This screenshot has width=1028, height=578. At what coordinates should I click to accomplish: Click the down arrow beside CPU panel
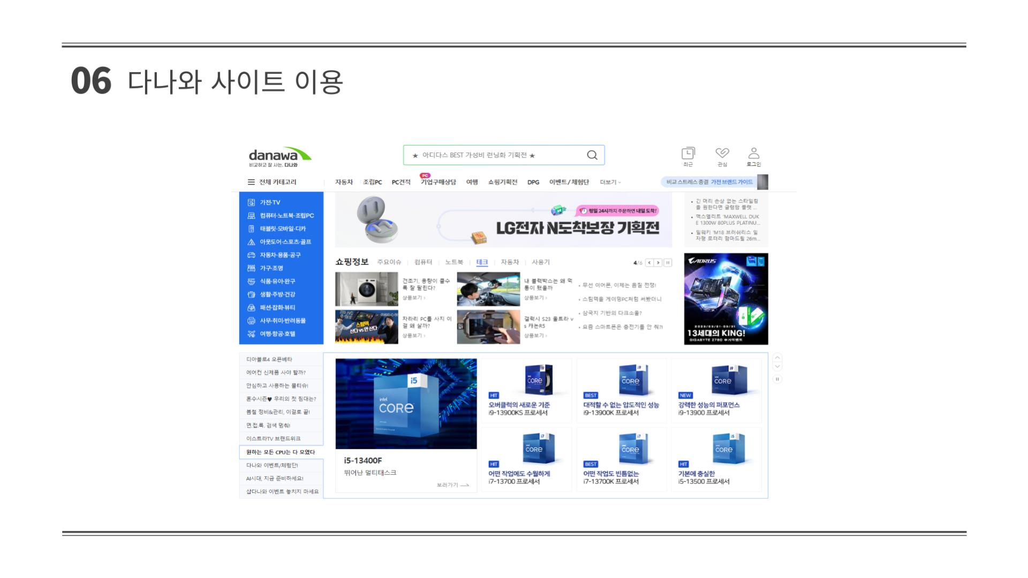pyautogui.click(x=777, y=367)
